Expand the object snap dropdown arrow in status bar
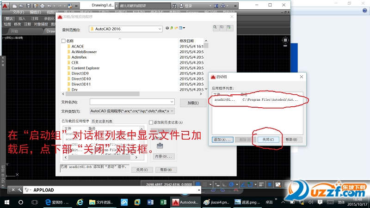The width and height of the screenshot is (370, 208). pyautogui.click(x=255, y=184)
